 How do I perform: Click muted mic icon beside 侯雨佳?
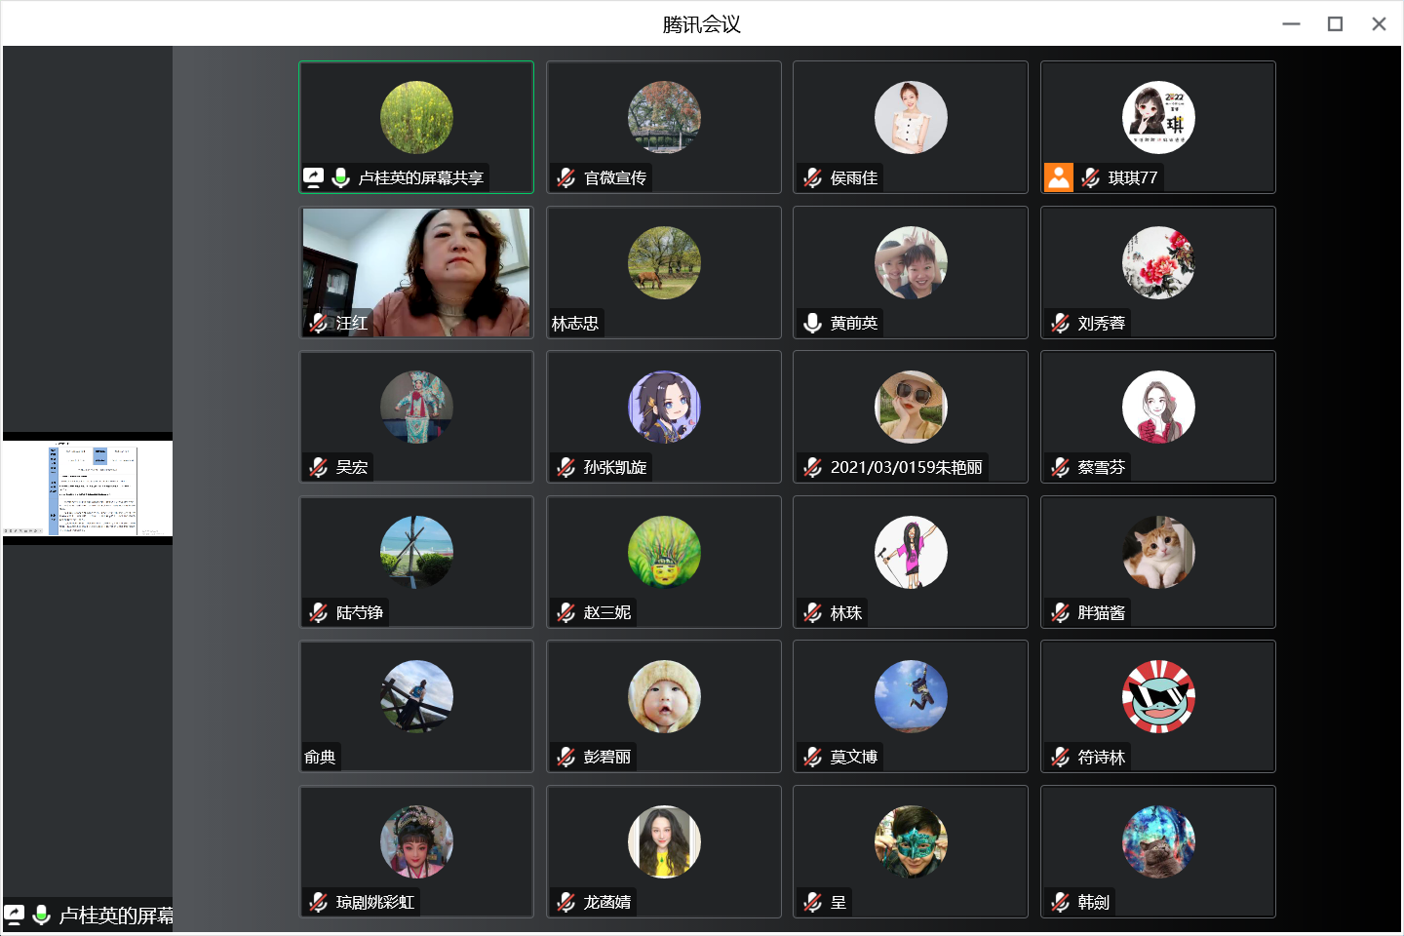[x=812, y=177]
